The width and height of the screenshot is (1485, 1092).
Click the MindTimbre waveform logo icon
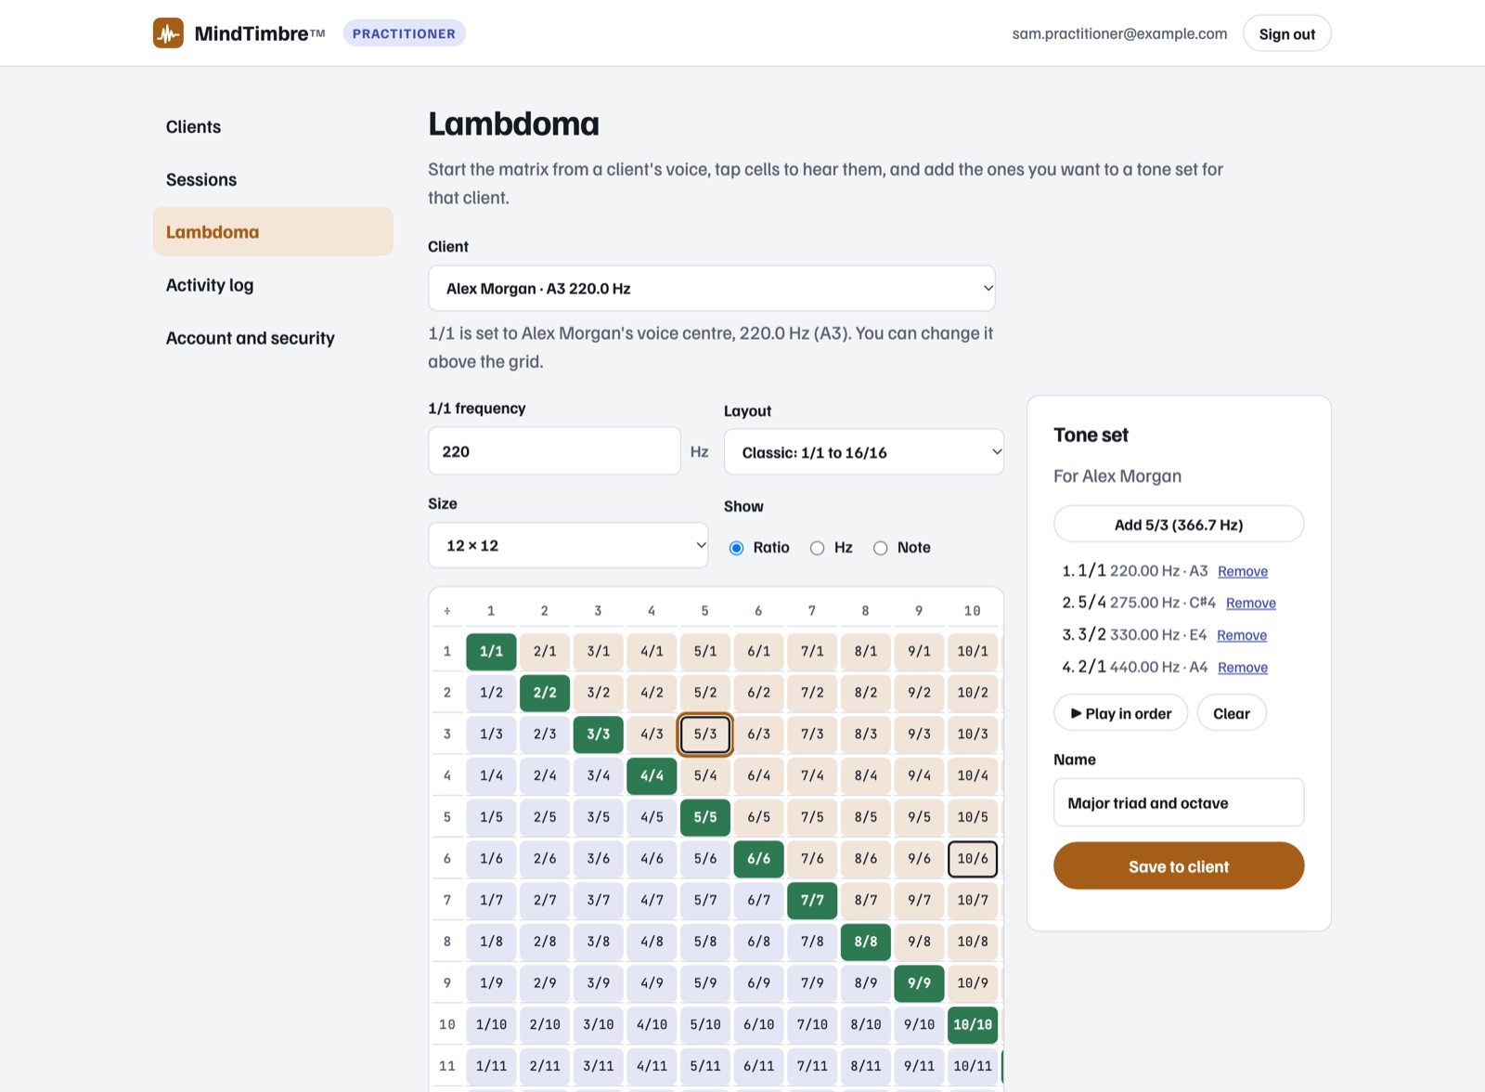point(168,33)
